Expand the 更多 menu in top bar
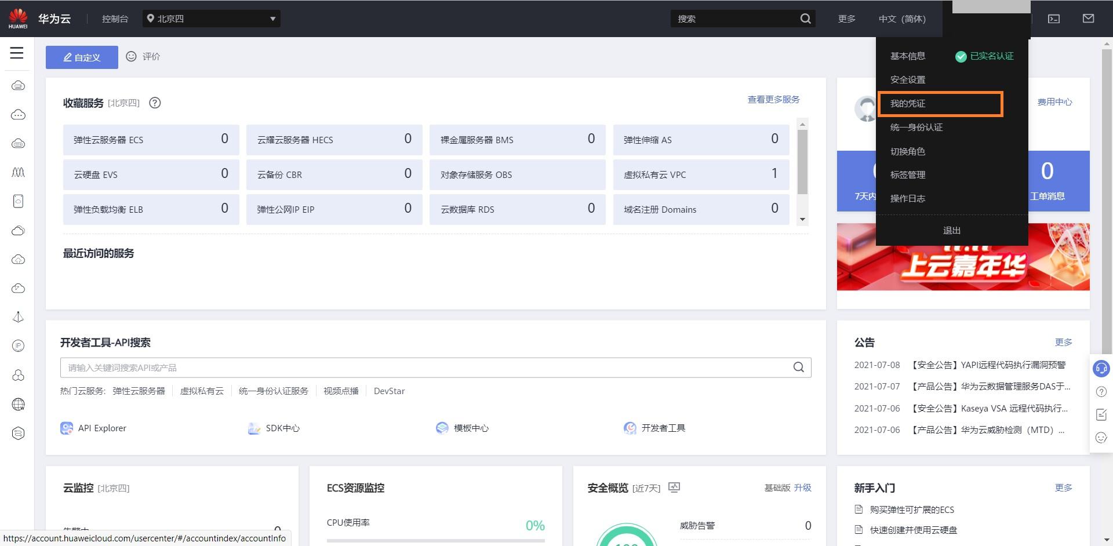 coord(846,19)
